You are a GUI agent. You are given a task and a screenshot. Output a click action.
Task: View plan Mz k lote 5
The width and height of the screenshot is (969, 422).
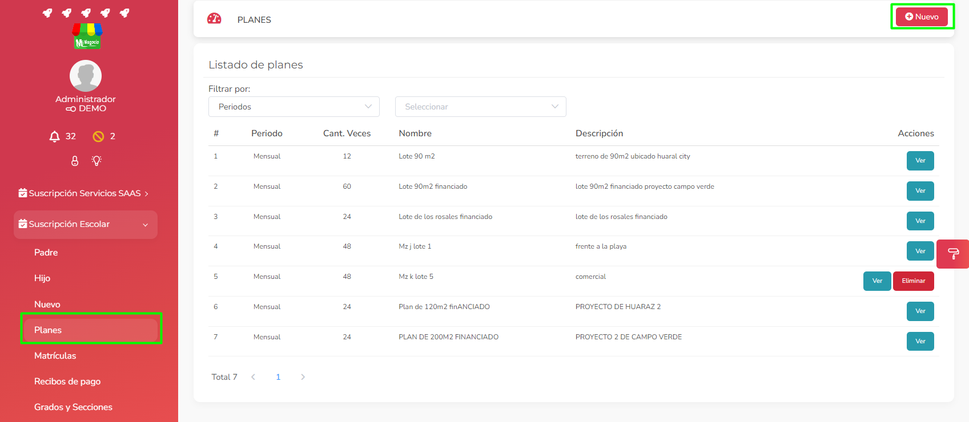click(x=877, y=281)
